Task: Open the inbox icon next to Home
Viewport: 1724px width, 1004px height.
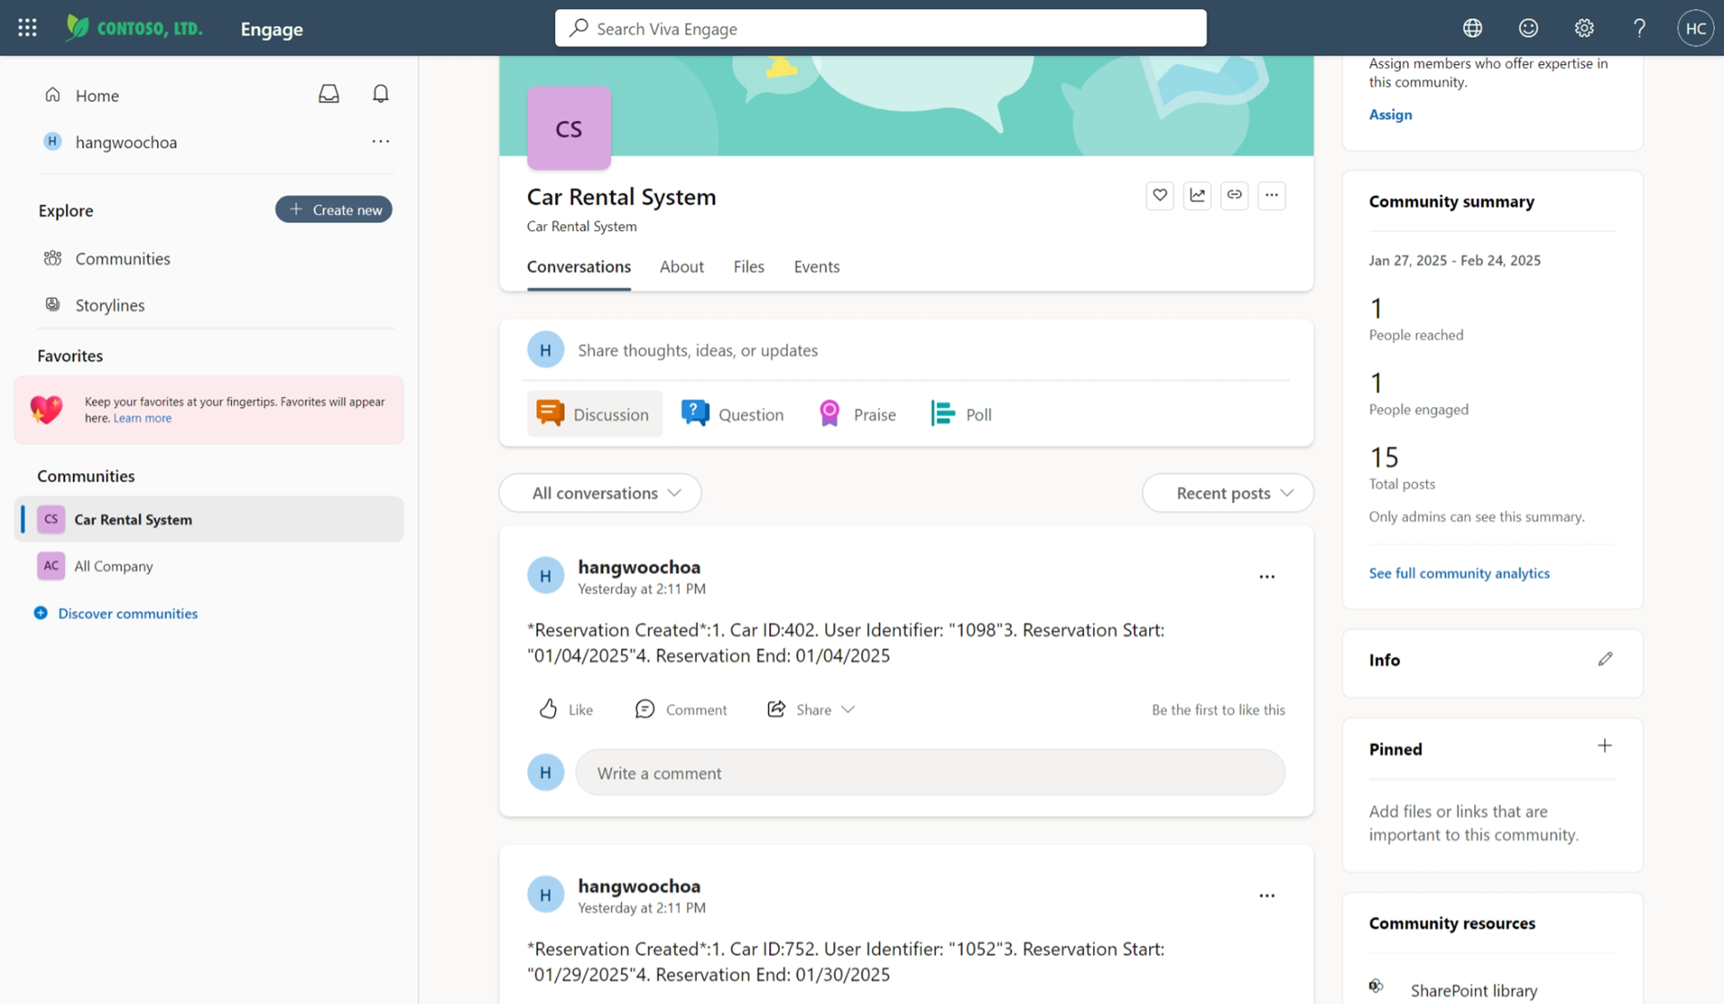Action: (x=328, y=94)
